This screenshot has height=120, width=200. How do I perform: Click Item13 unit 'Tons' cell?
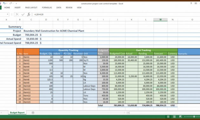pyautogui.click(x=90, y=96)
